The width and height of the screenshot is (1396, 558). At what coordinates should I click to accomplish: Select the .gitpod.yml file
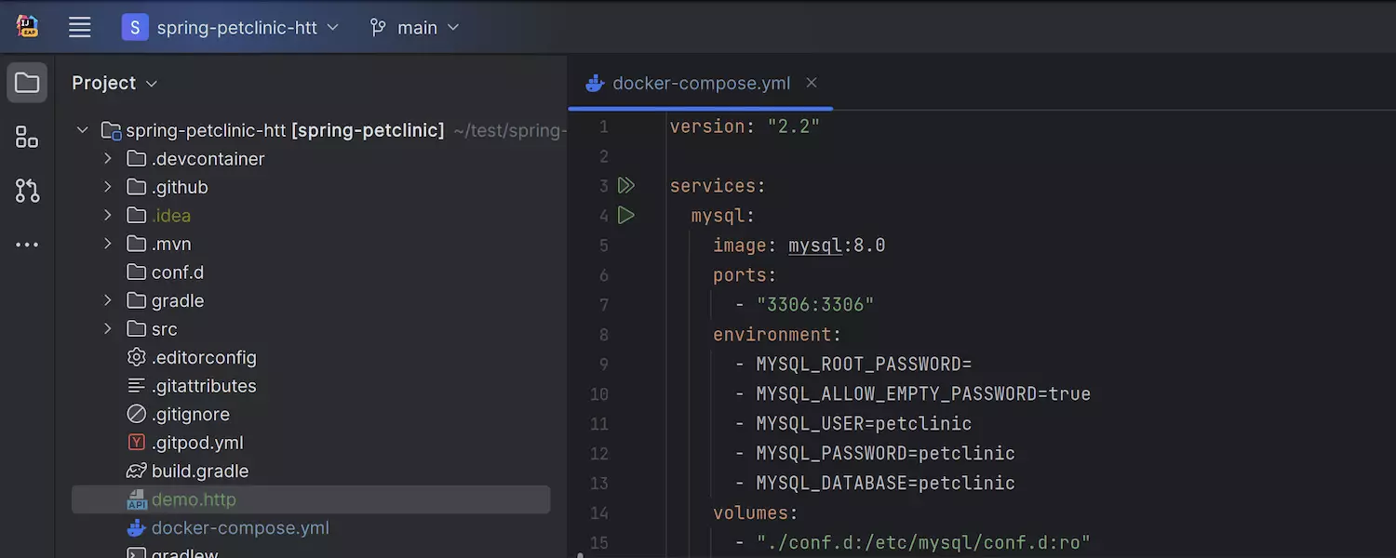[196, 443]
